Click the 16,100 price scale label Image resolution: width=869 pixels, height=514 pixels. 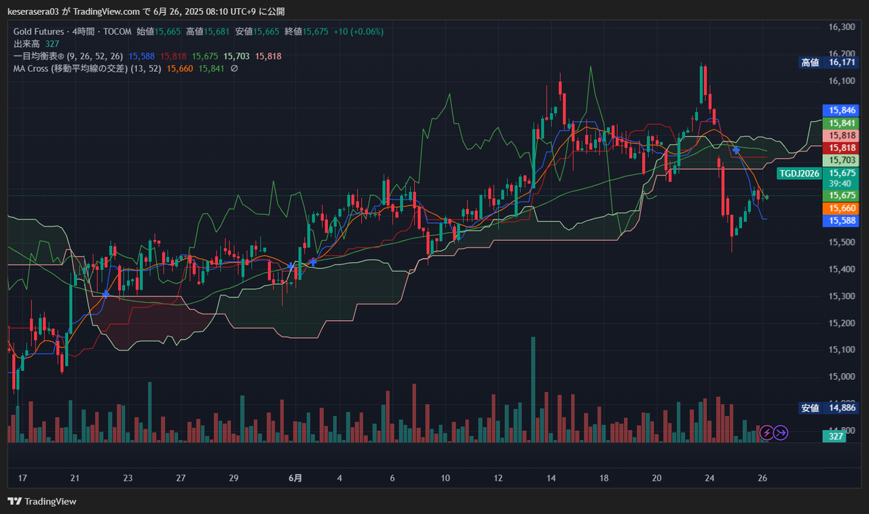pyautogui.click(x=842, y=81)
